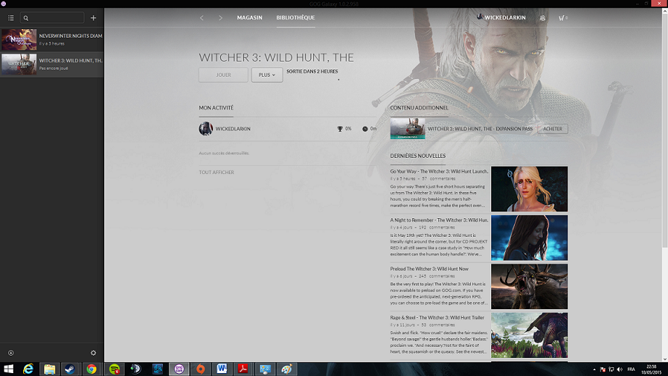Screen dimensions: 668x376
Task: Open Witcher 3 Expansion Pass title link
Action: (480, 129)
